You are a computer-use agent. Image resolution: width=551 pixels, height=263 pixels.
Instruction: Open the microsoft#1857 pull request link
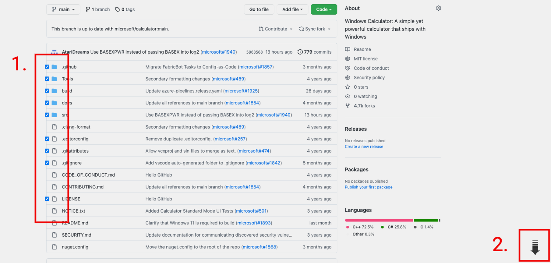click(256, 67)
